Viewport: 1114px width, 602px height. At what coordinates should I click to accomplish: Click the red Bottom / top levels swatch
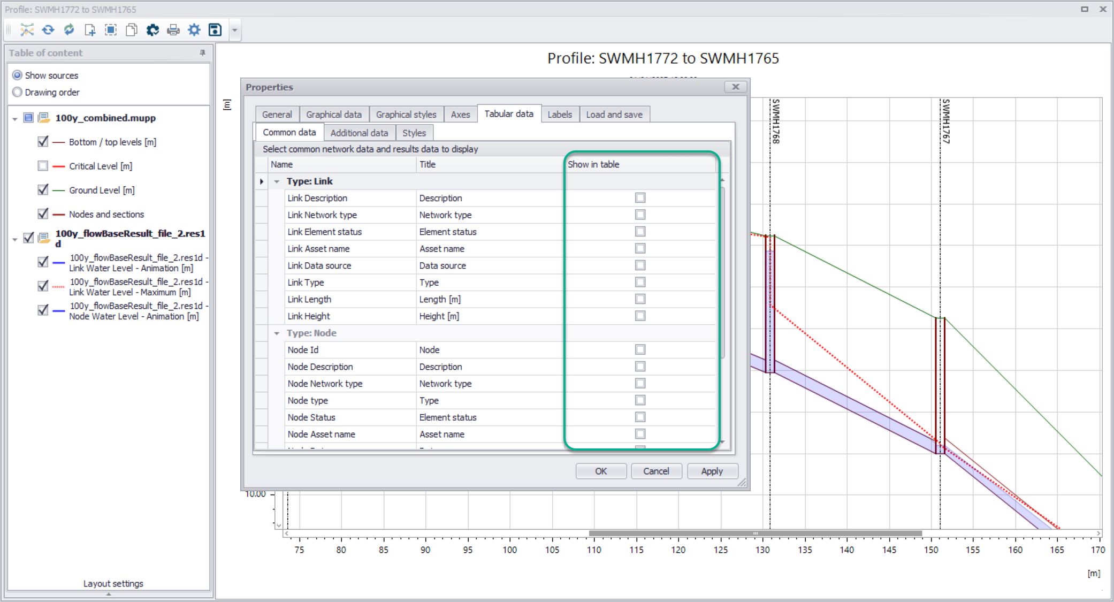(59, 142)
